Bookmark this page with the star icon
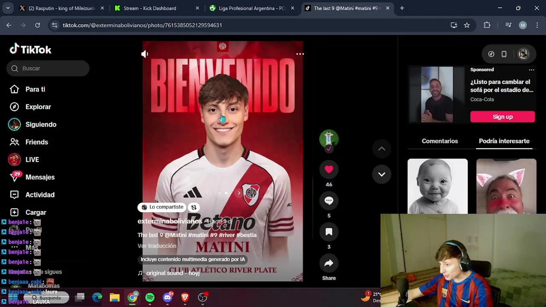Screen dimensions: 546x307 coord(467,25)
